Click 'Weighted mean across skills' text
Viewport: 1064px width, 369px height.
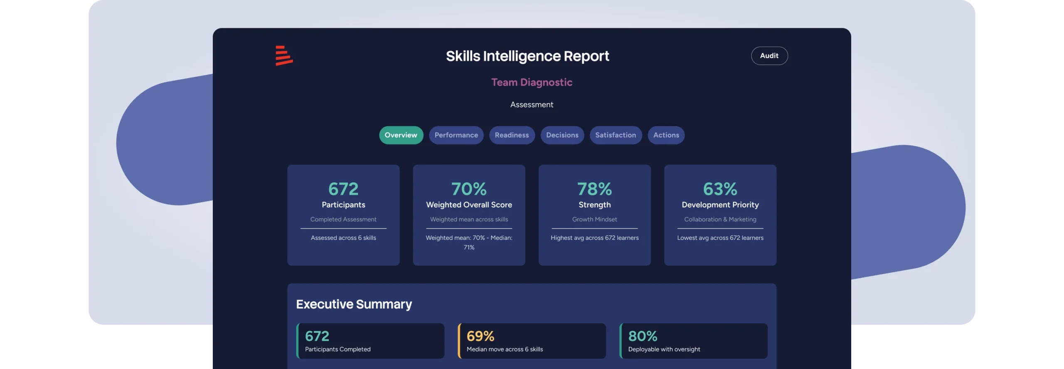pos(469,219)
